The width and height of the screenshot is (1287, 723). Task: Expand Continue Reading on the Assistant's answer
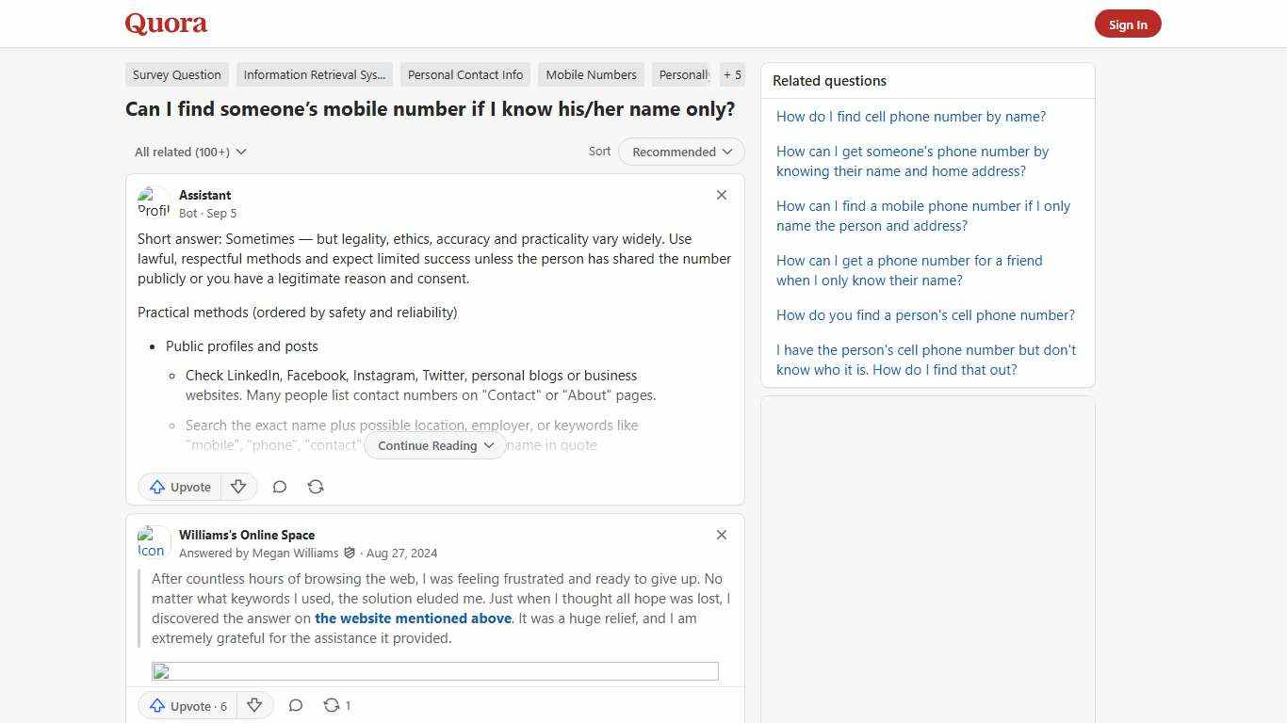pyautogui.click(x=434, y=445)
